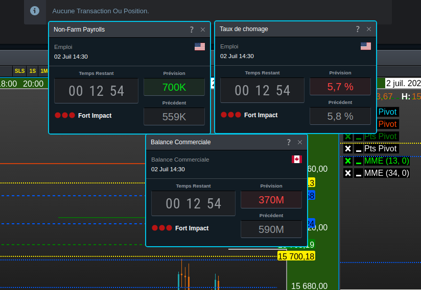Screen dimensions: 421x290
Task: Click the 15 680,00 price axis label
Action: coord(309,286)
